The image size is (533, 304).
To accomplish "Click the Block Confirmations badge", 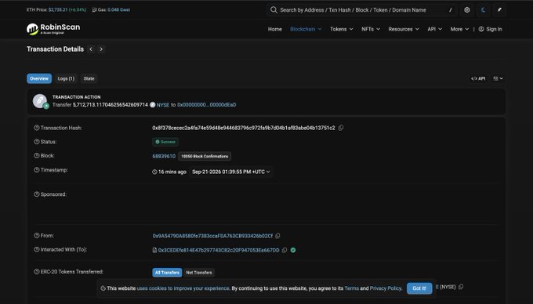I will pyautogui.click(x=205, y=156).
